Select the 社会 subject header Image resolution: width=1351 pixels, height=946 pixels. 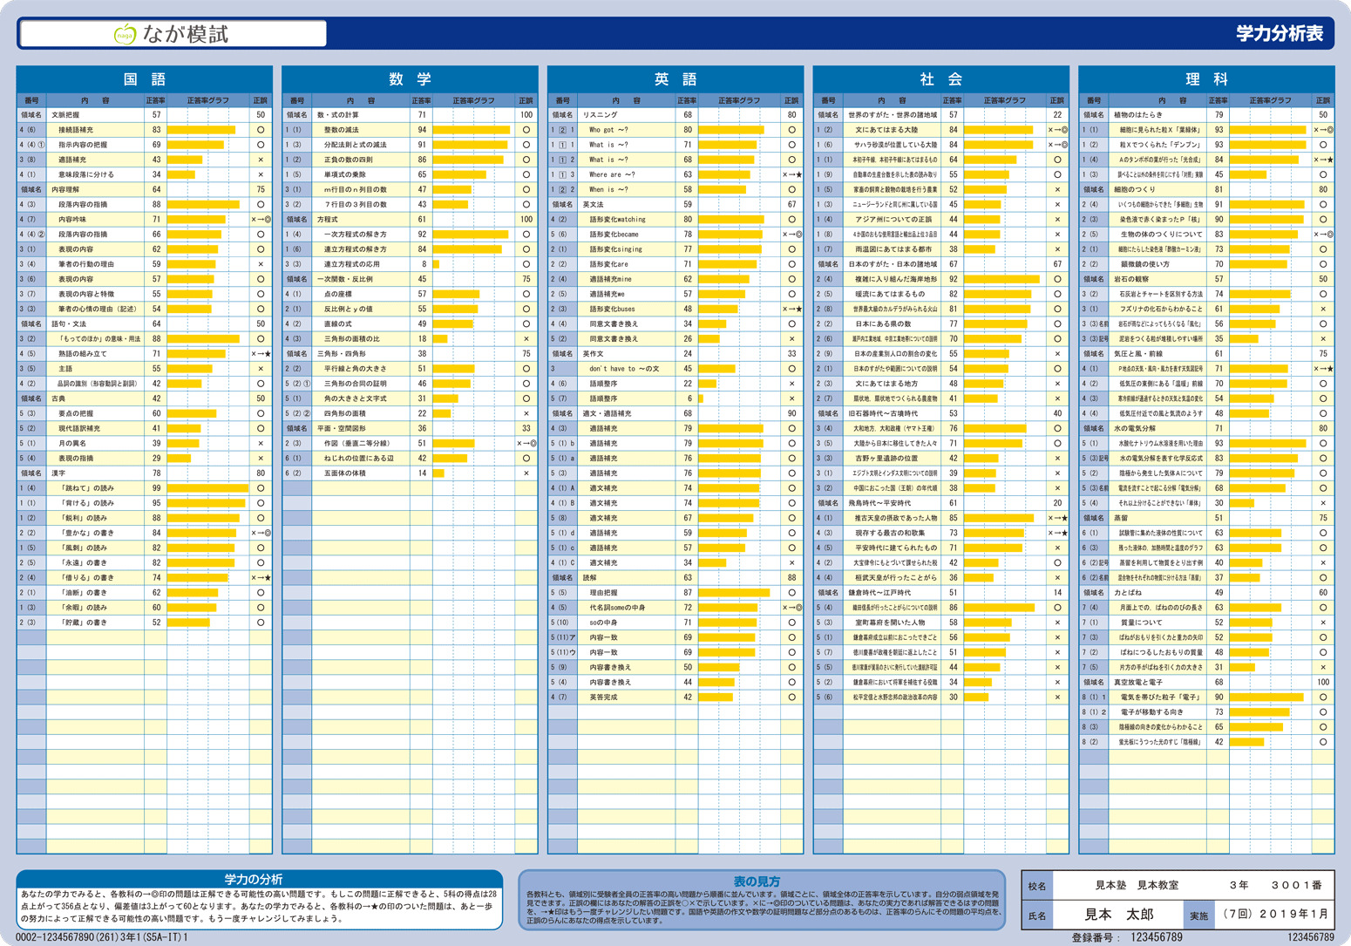click(x=941, y=79)
